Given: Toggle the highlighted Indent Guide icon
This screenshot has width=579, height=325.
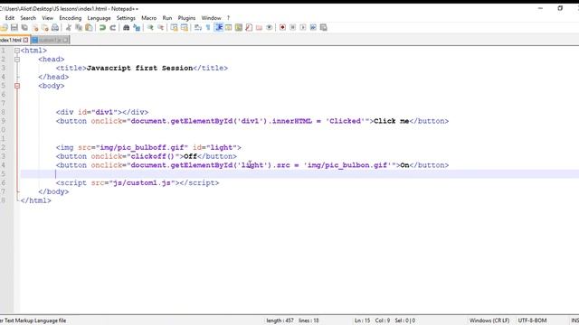Looking at the screenshot, I should tap(219, 28).
